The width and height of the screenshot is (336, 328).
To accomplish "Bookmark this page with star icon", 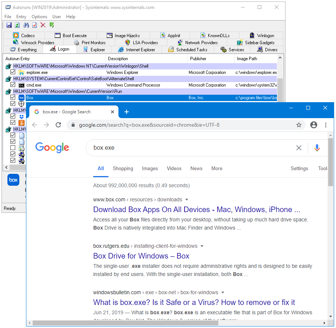I will pos(299,125).
